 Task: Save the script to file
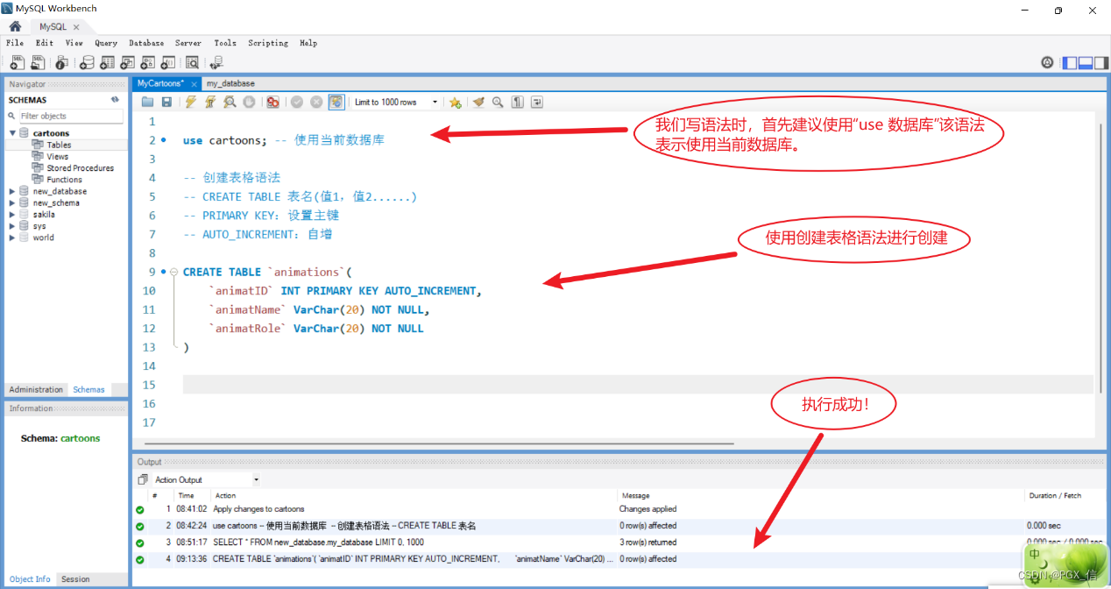coord(166,102)
